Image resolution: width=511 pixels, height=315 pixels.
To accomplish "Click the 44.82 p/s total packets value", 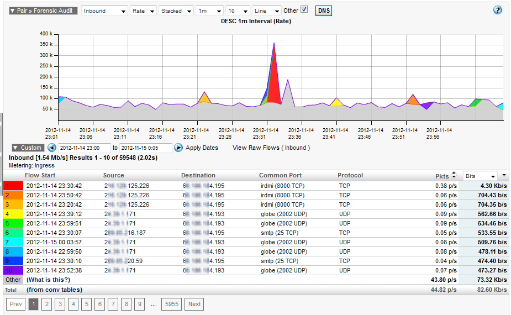I will pyautogui.click(x=444, y=290).
